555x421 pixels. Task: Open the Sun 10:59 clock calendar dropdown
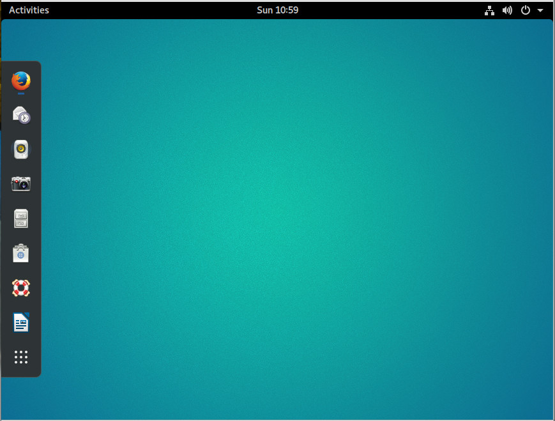(277, 10)
